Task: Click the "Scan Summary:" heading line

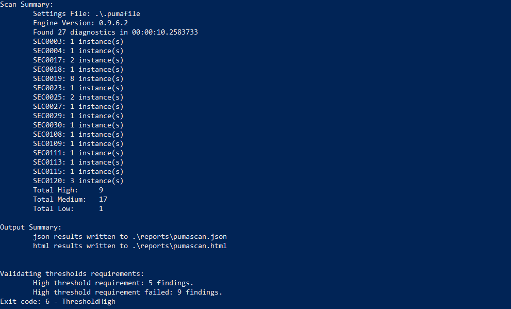Action: [26, 4]
